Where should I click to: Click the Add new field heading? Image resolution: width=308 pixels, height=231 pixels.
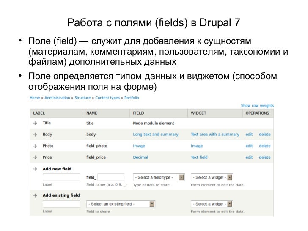57,169
